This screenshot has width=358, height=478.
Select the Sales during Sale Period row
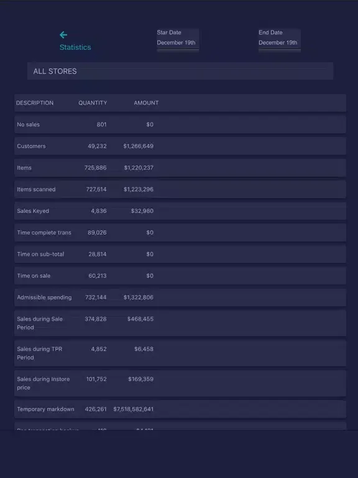pos(180,323)
